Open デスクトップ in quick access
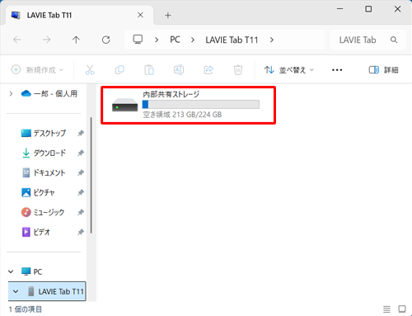Viewport: 412px width, 316px height. [x=44, y=133]
